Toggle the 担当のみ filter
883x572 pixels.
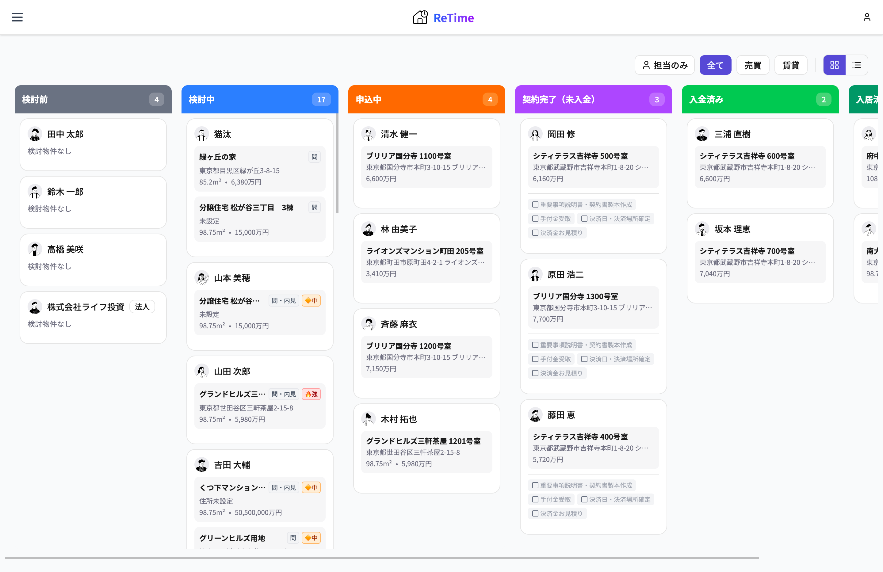664,65
